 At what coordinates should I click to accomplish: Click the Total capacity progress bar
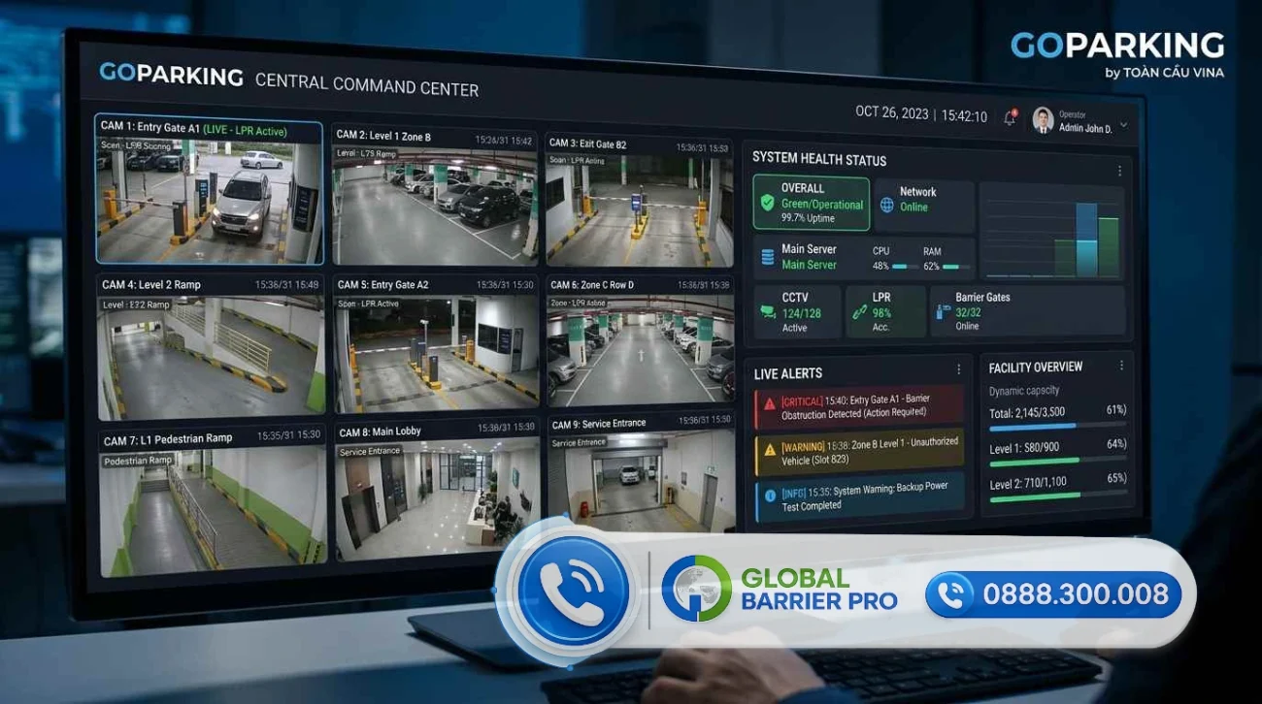(1057, 425)
